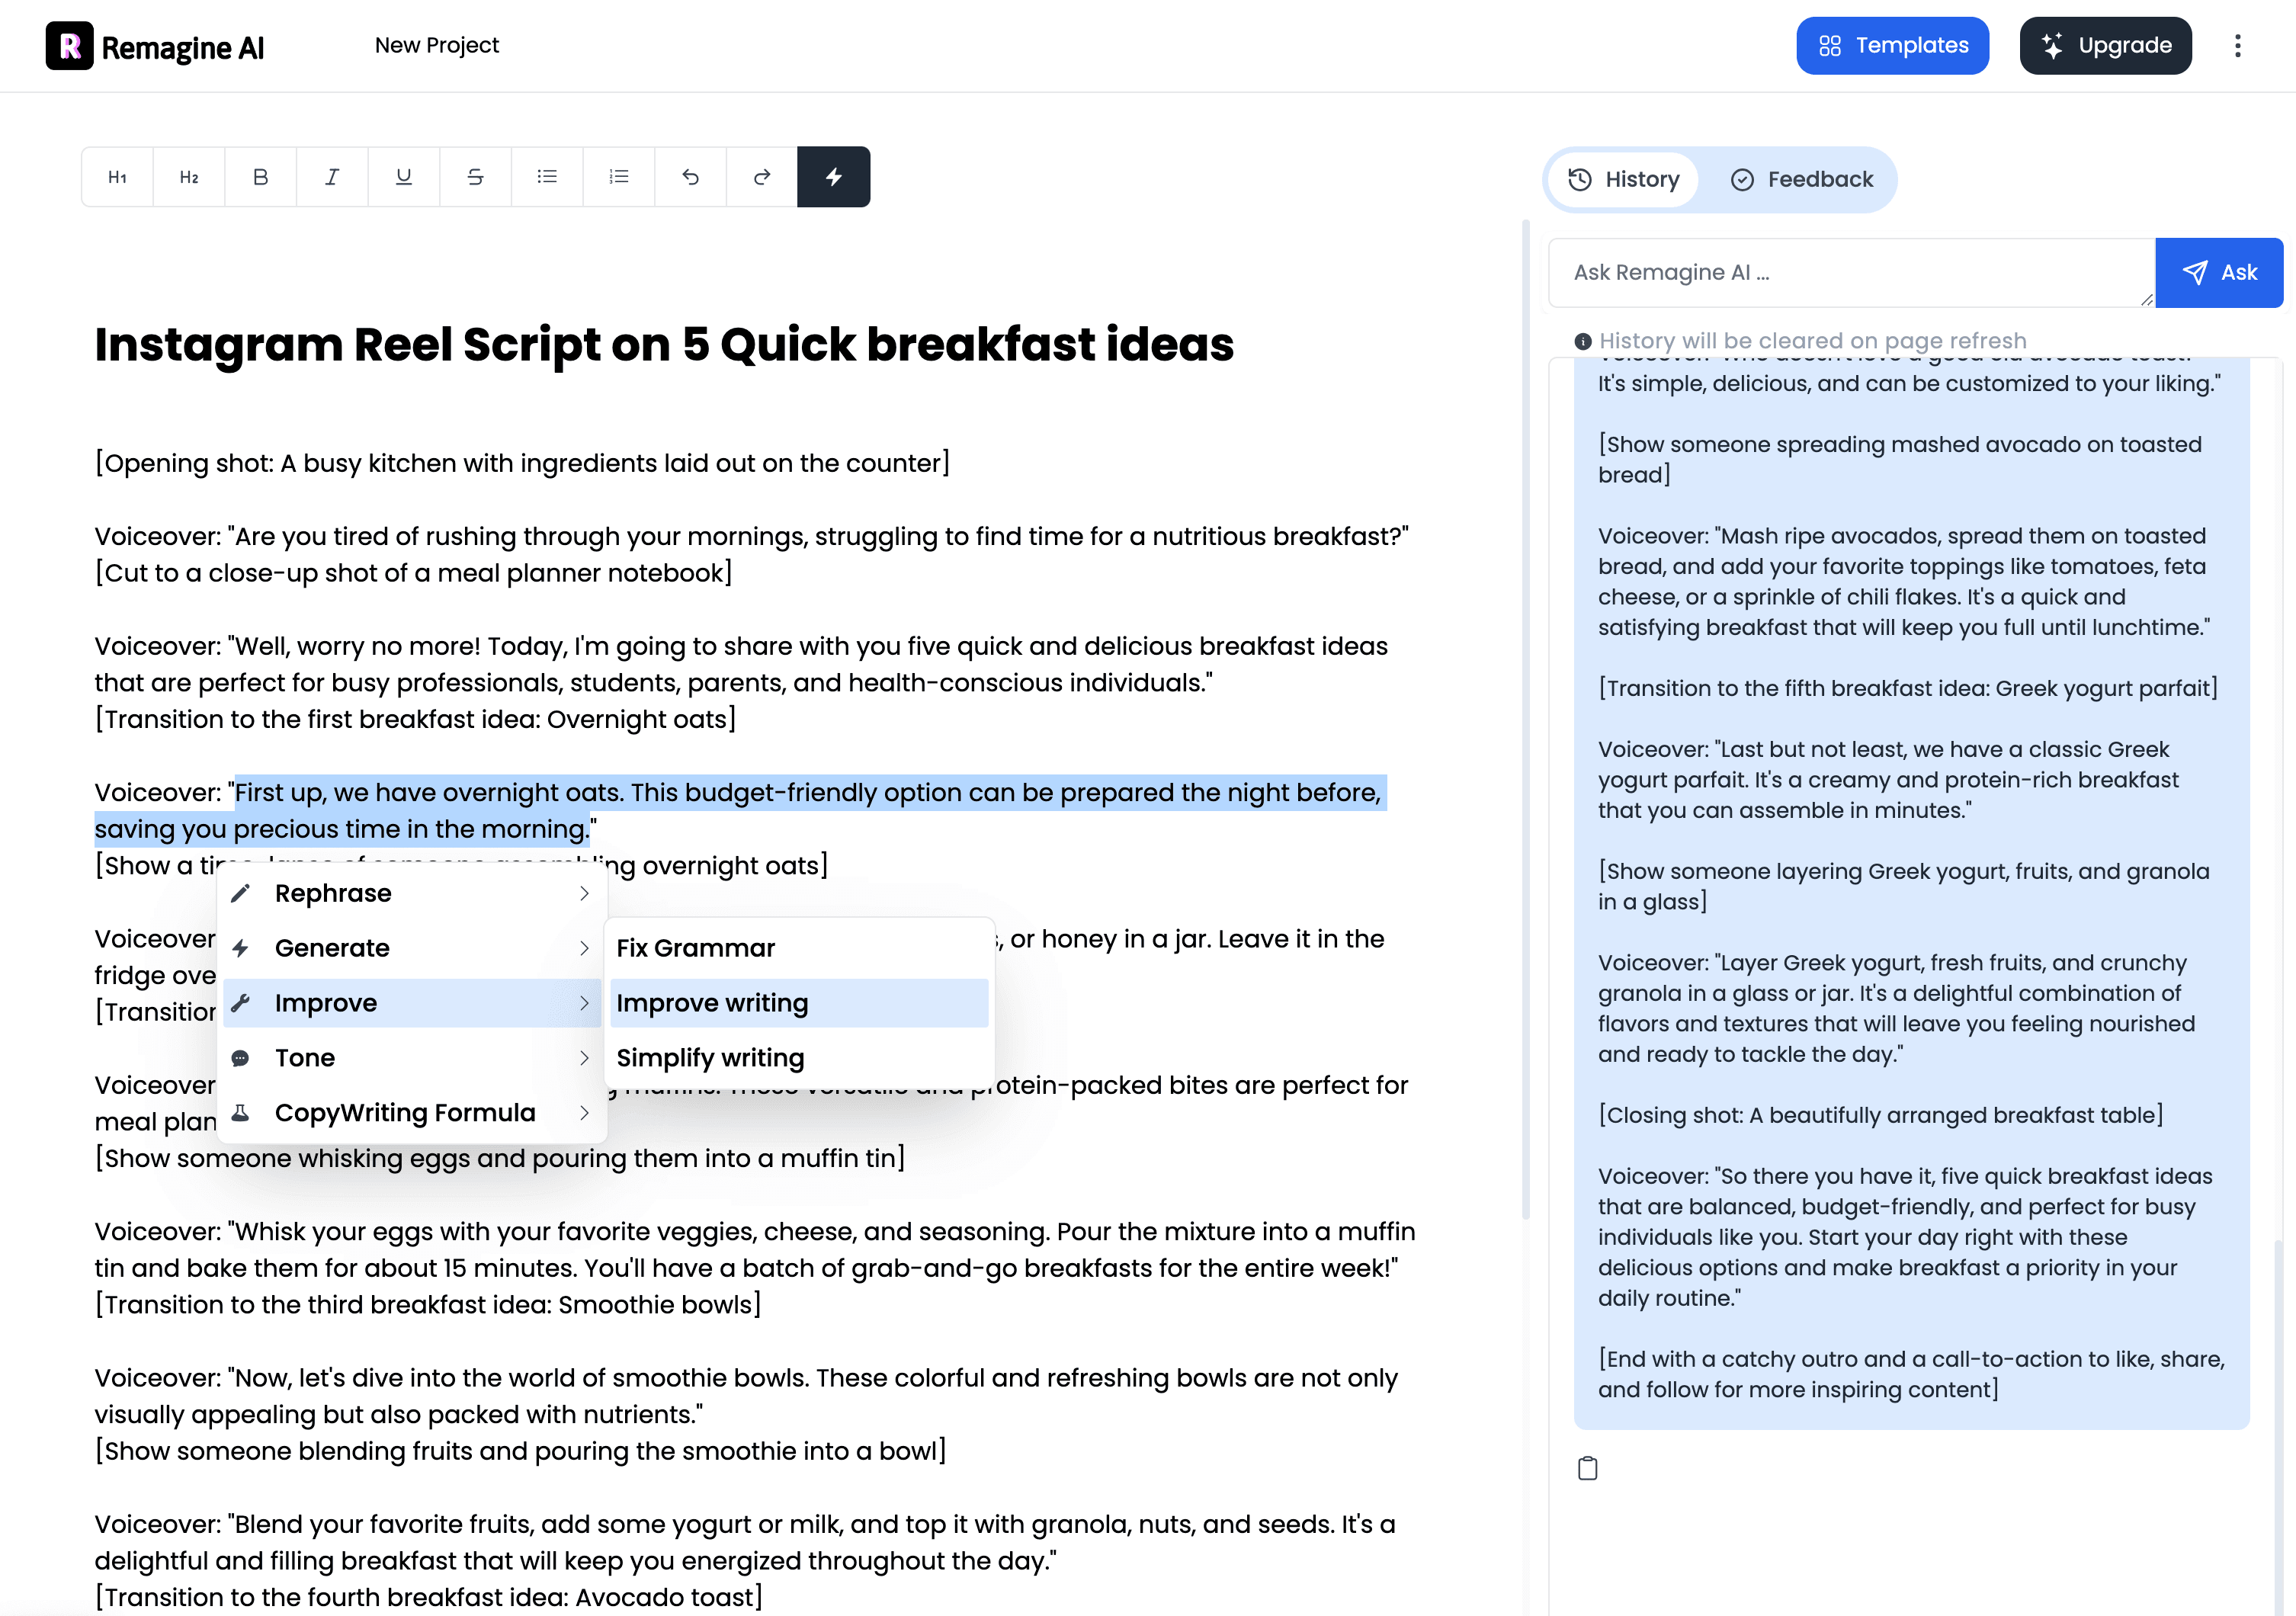This screenshot has height=1616, width=2296.
Task: Expand the Tone submenu
Action: 409,1056
